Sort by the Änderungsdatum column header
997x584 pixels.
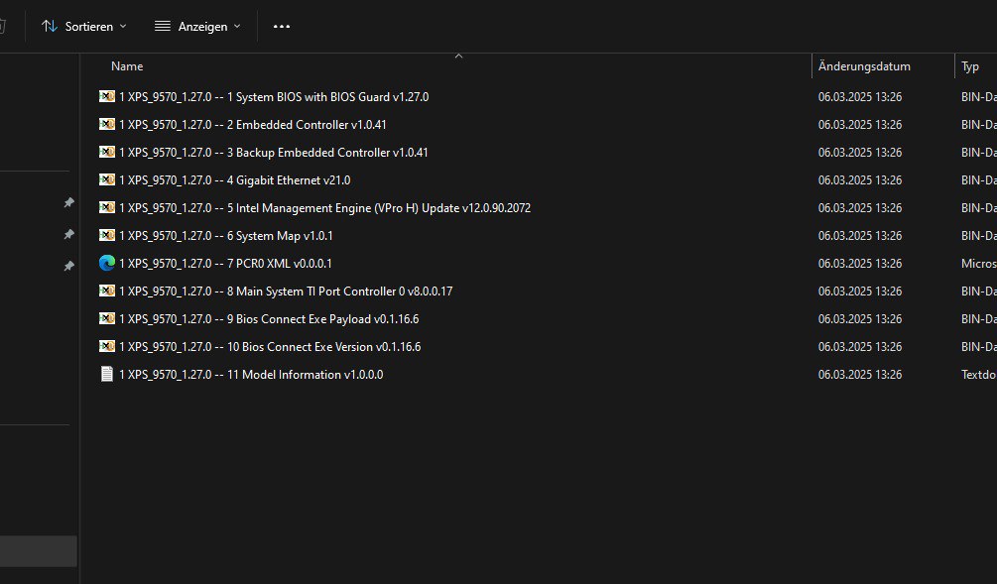(864, 66)
